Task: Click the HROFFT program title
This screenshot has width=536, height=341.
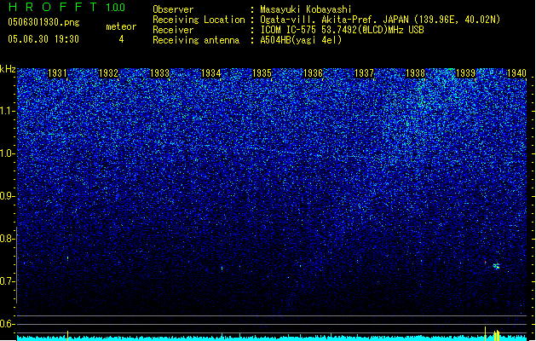Action: click(54, 7)
